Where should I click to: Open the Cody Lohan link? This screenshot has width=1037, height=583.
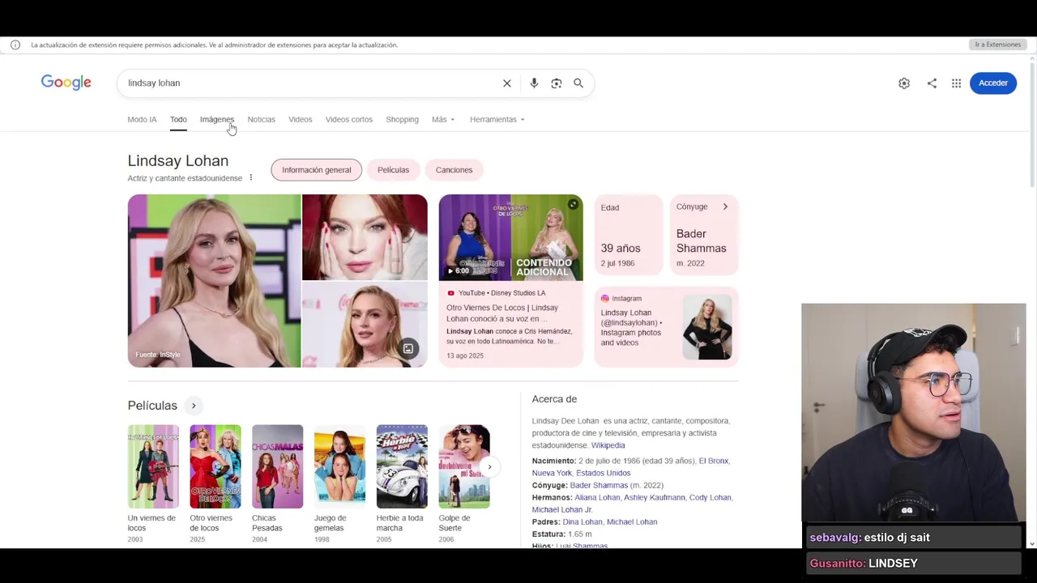coord(711,497)
